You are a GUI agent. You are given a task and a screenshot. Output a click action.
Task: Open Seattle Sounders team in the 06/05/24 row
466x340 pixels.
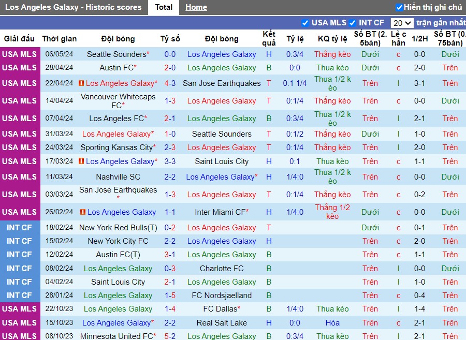pos(116,54)
